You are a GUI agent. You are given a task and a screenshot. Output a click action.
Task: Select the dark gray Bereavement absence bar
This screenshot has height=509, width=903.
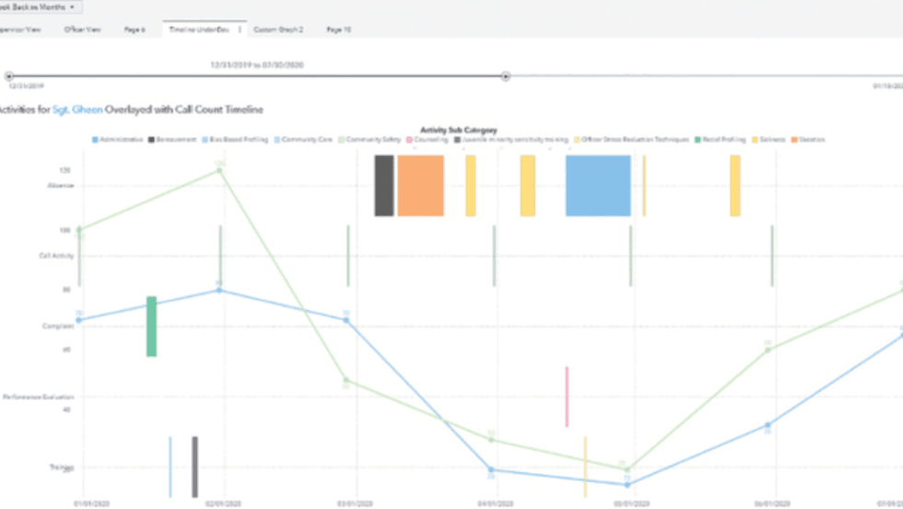pyautogui.click(x=383, y=185)
